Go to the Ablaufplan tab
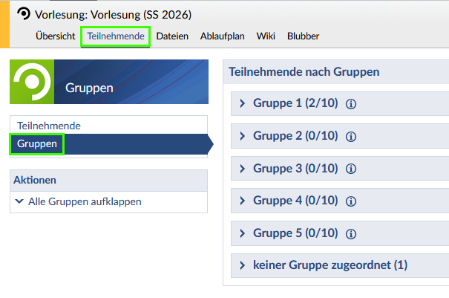449x298 pixels. point(222,36)
